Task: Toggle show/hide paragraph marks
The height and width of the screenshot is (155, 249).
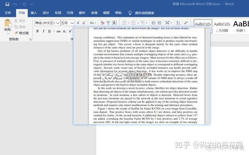Action: (x=186, y=23)
